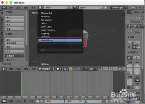Enable the rotate manipulator arc
The image size is (145, 104).
[82, 69]
